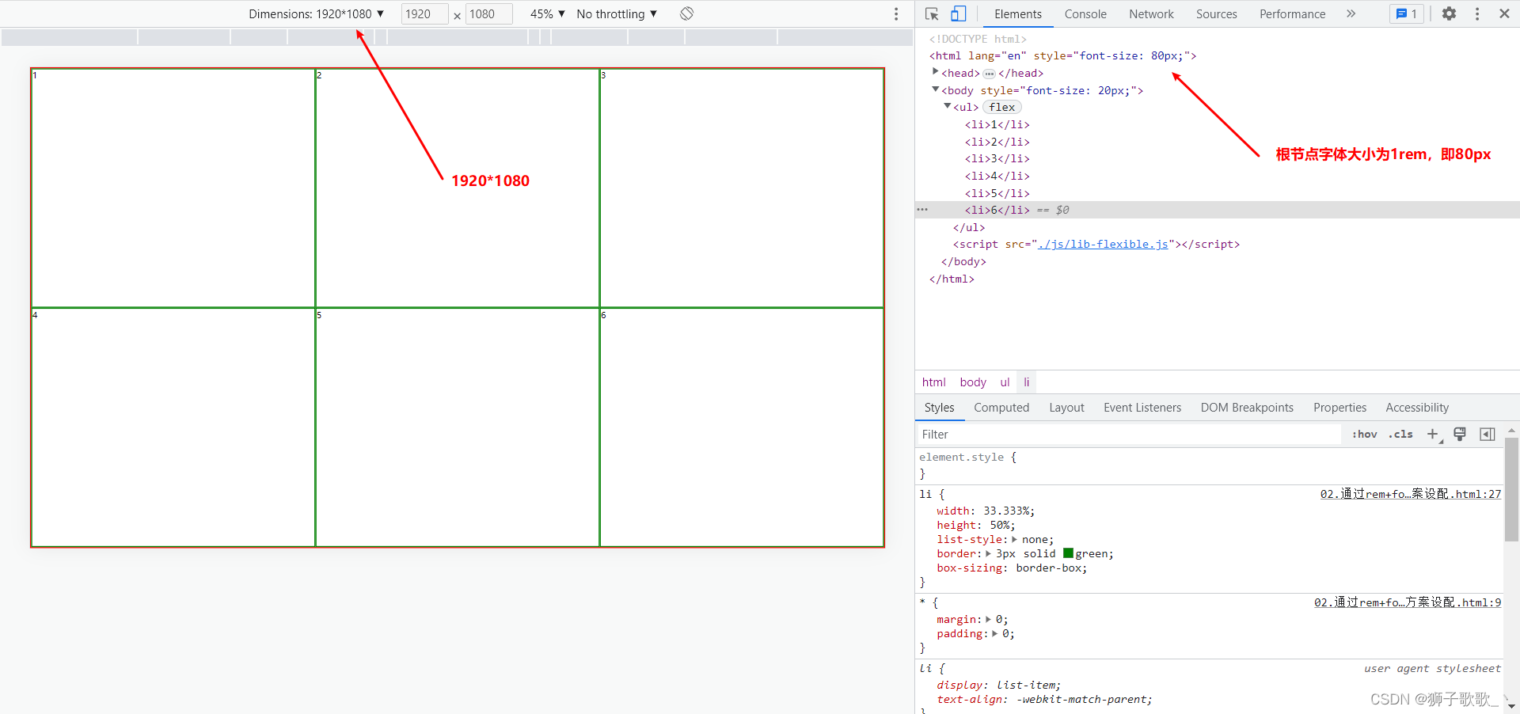Switch to the Computed pane

click(1001, 408)
